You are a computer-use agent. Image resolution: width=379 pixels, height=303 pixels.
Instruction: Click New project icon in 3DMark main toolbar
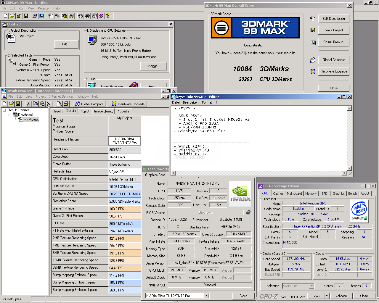coord(5,16)
